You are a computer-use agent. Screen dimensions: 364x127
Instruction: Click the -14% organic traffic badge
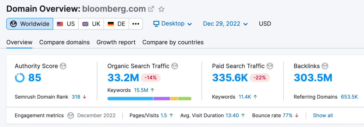(151, 78)
